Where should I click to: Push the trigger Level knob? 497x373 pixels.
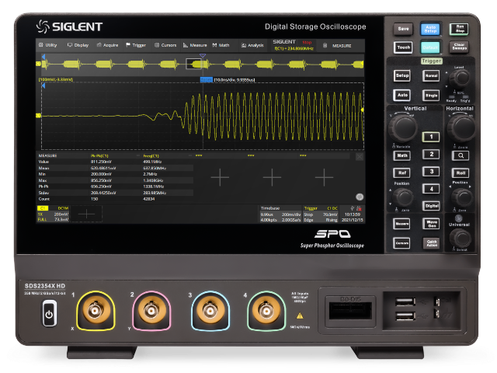coord(460,78)
